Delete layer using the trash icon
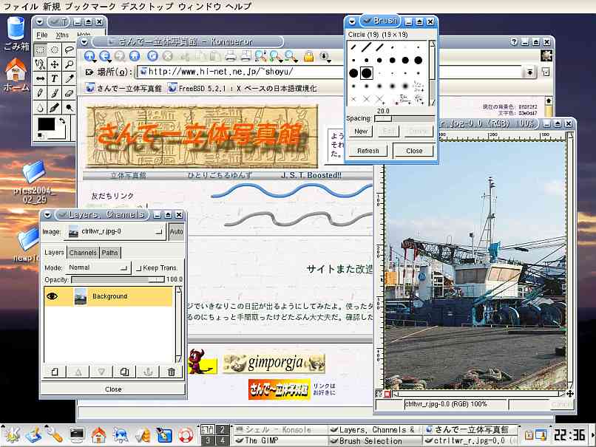596x447 pixels. pos(172,372)
